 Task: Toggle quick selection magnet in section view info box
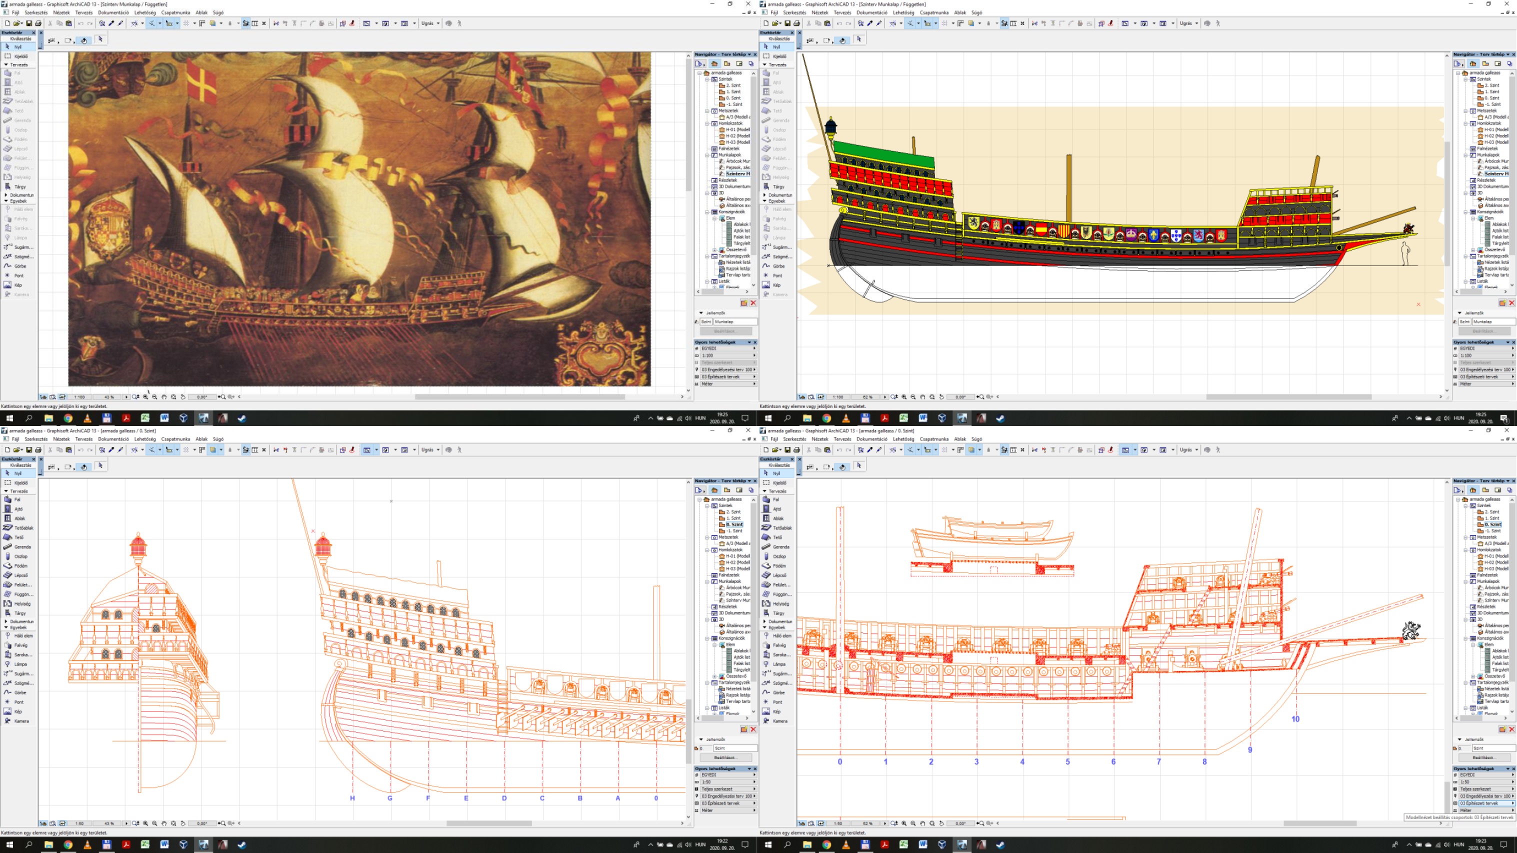842,466
